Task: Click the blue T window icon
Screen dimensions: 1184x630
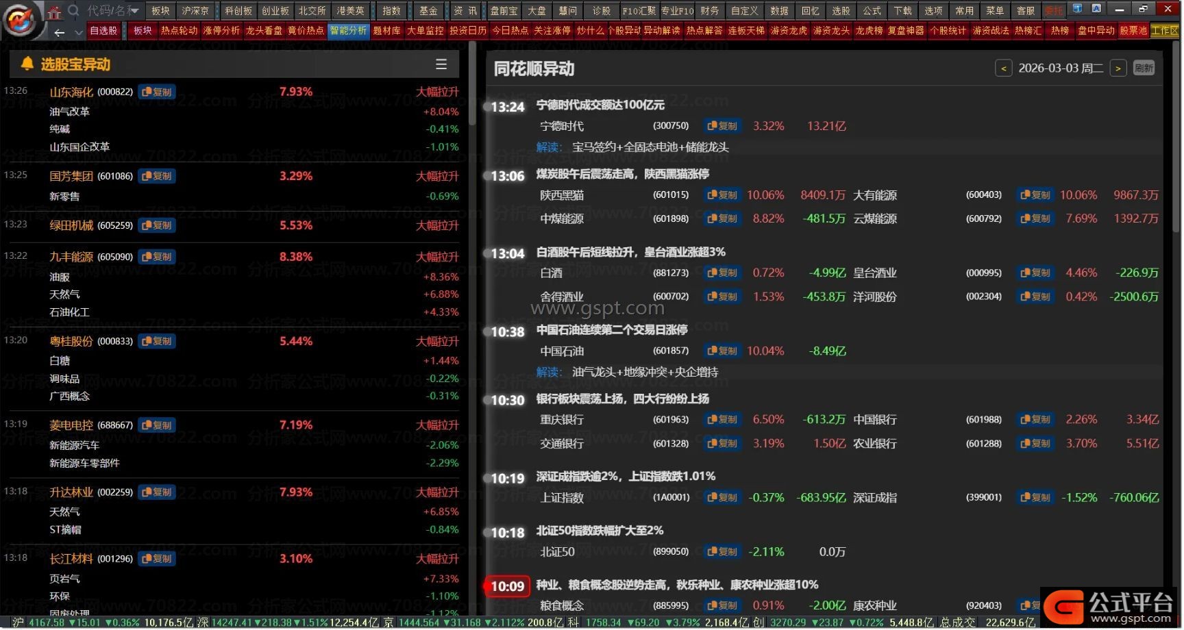Action: [1078, 9]
